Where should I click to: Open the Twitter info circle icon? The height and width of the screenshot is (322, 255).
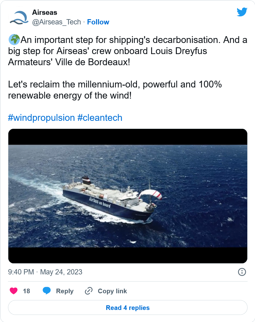coord(242,272)
